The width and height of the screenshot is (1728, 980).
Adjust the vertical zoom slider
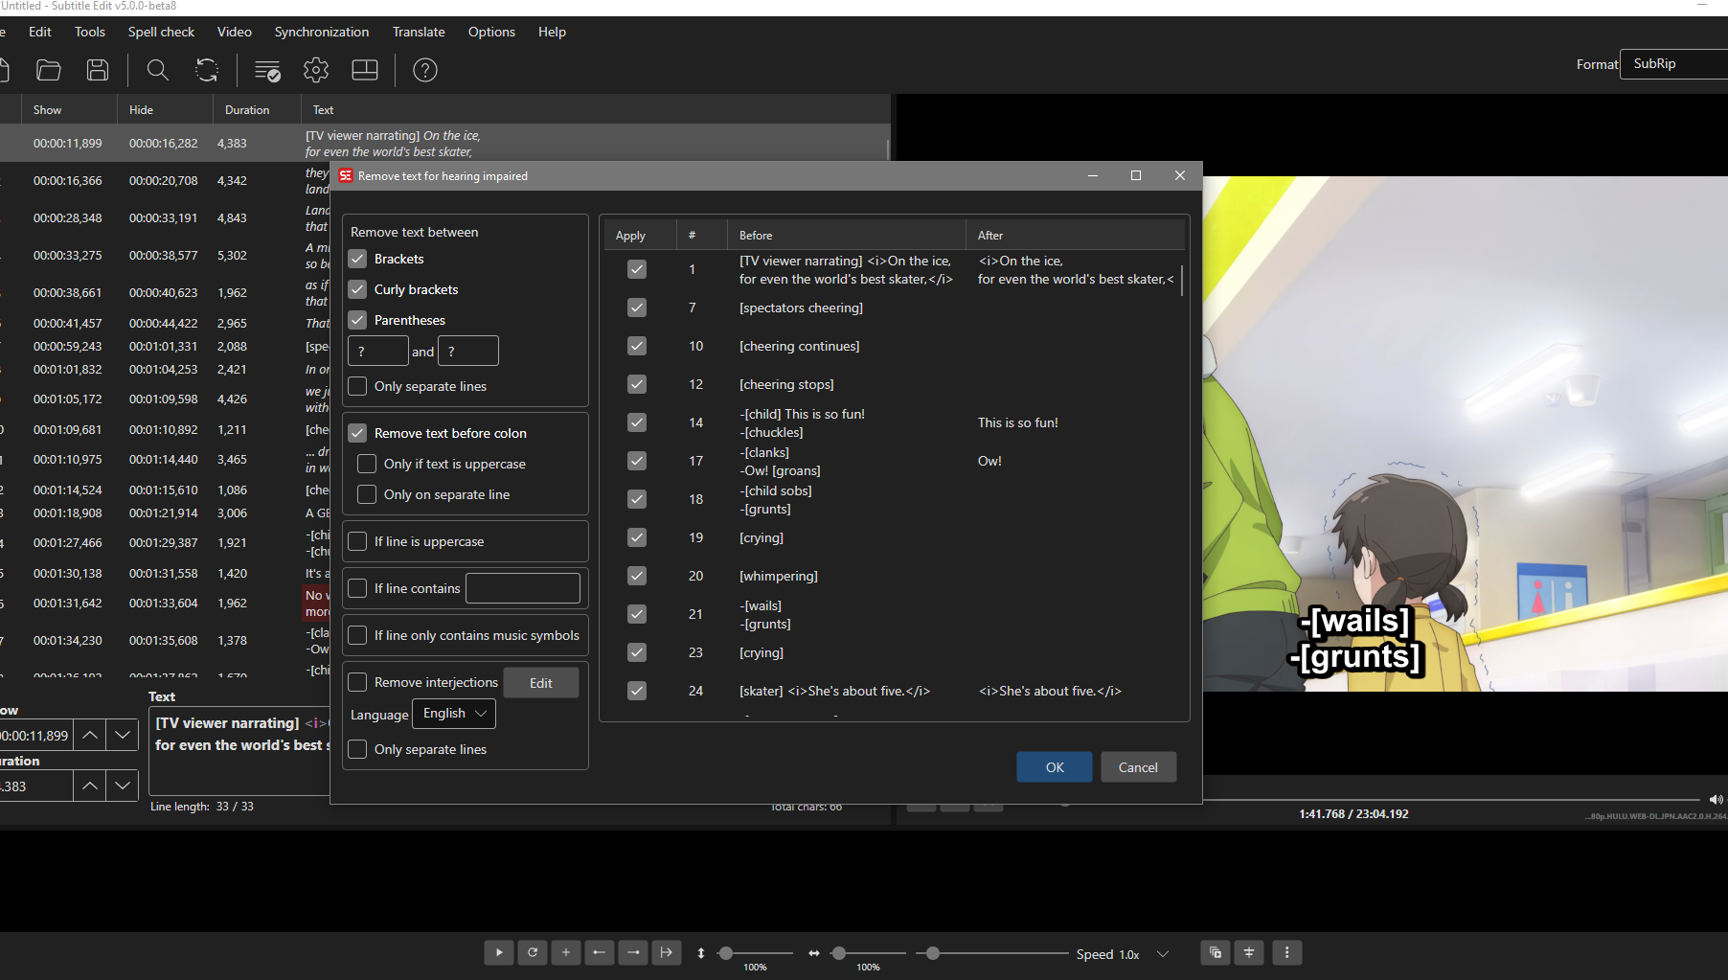coord(755,953)
